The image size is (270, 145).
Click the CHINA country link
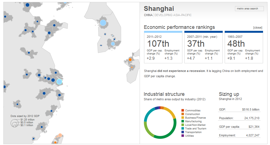tap(148, 15)
